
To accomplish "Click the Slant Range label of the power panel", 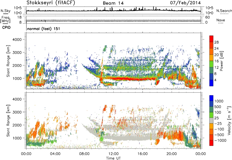I will click(8, 61).
